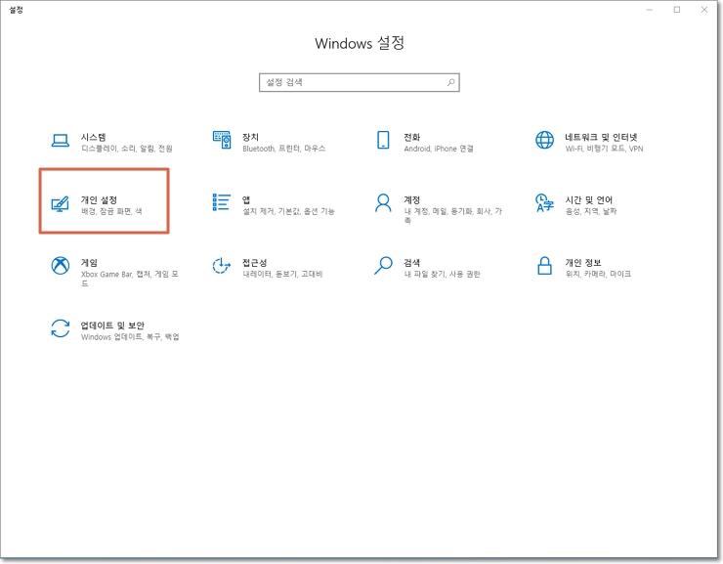Click the 앱 title link
The height and width of the screenshot is (564, 723).
coord(246,199)
